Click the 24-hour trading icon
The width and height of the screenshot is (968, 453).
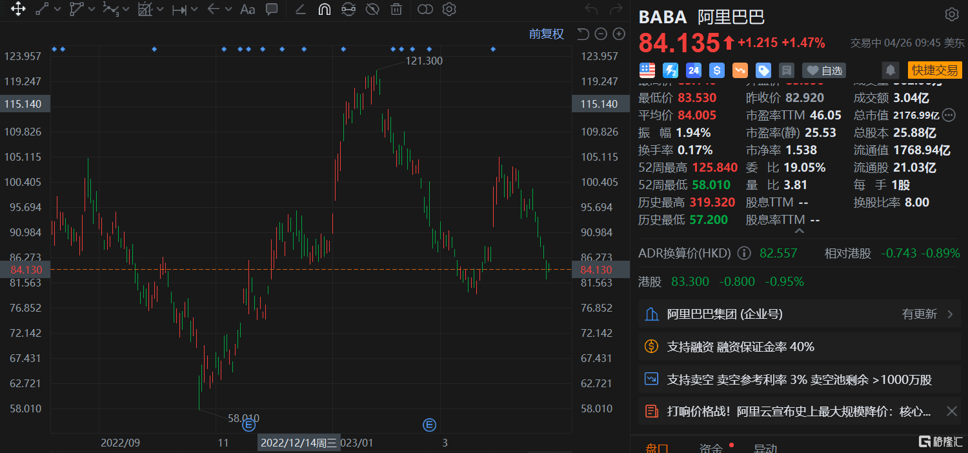click(694, 70)
